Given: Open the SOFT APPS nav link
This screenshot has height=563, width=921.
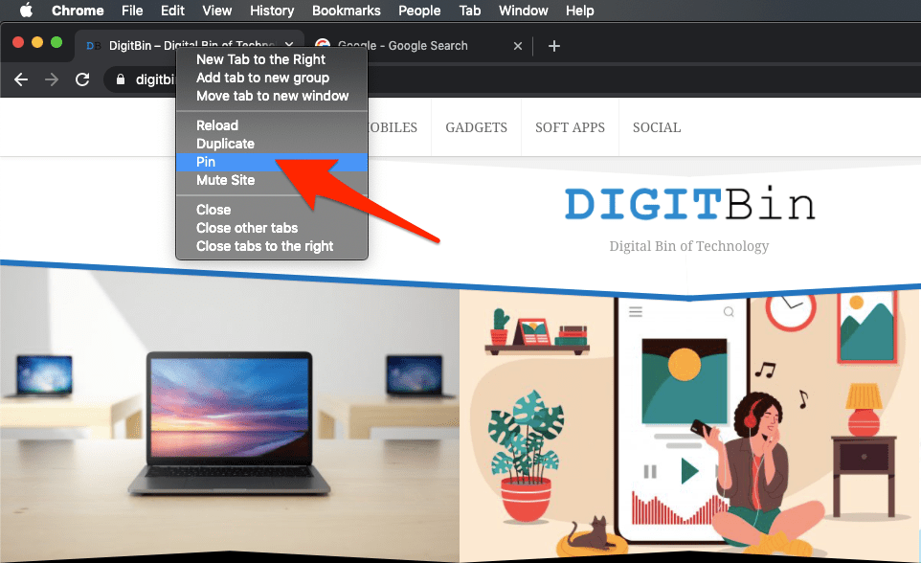Looking at the screenshot, I should pos(570,127).
